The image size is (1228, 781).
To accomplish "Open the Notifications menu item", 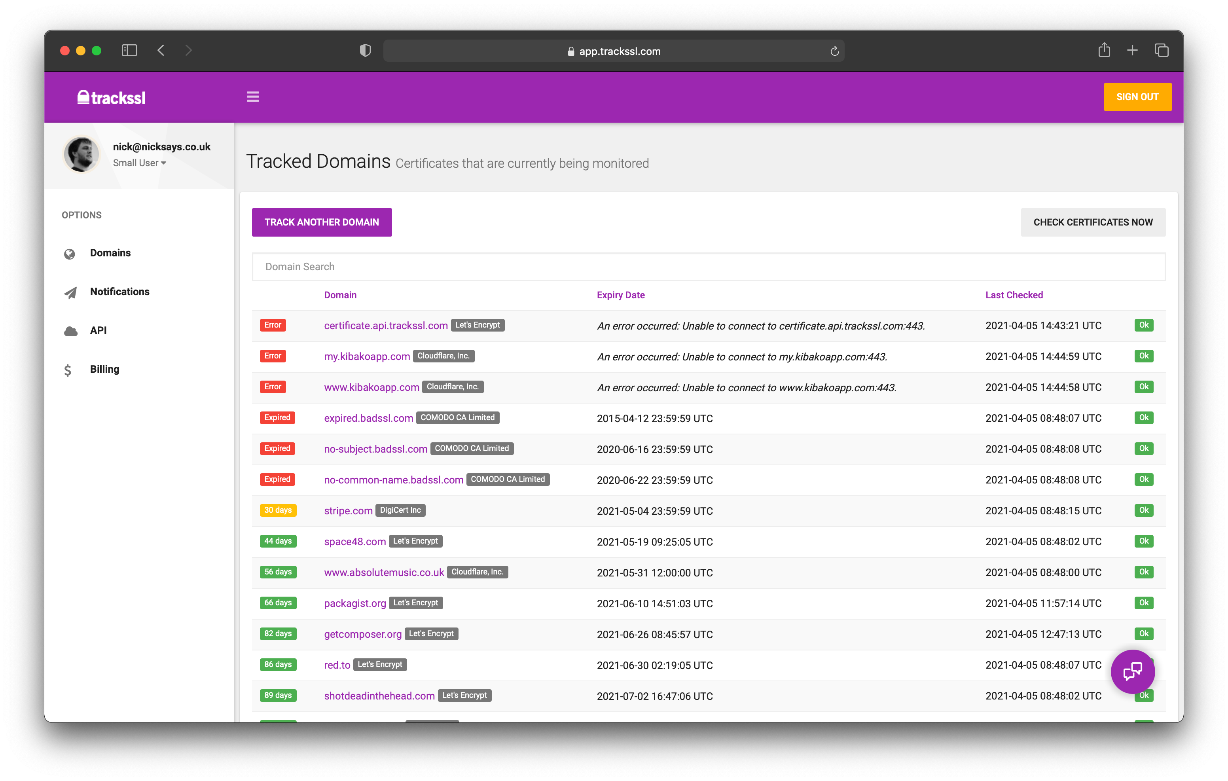I will [119, 292].
